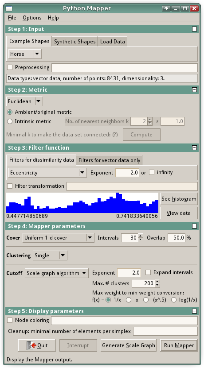
Task: Select the -x conversion radio button
Action: [x=128, y=300]
